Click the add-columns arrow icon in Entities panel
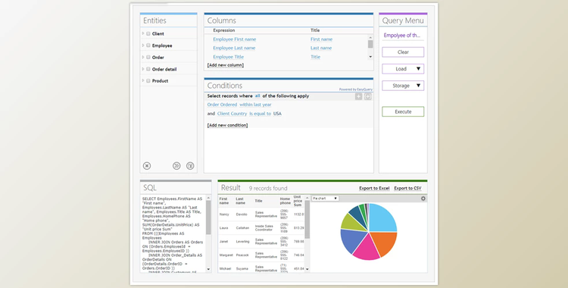The height and width of the screenshot is (288, 568). click(176, 166)
